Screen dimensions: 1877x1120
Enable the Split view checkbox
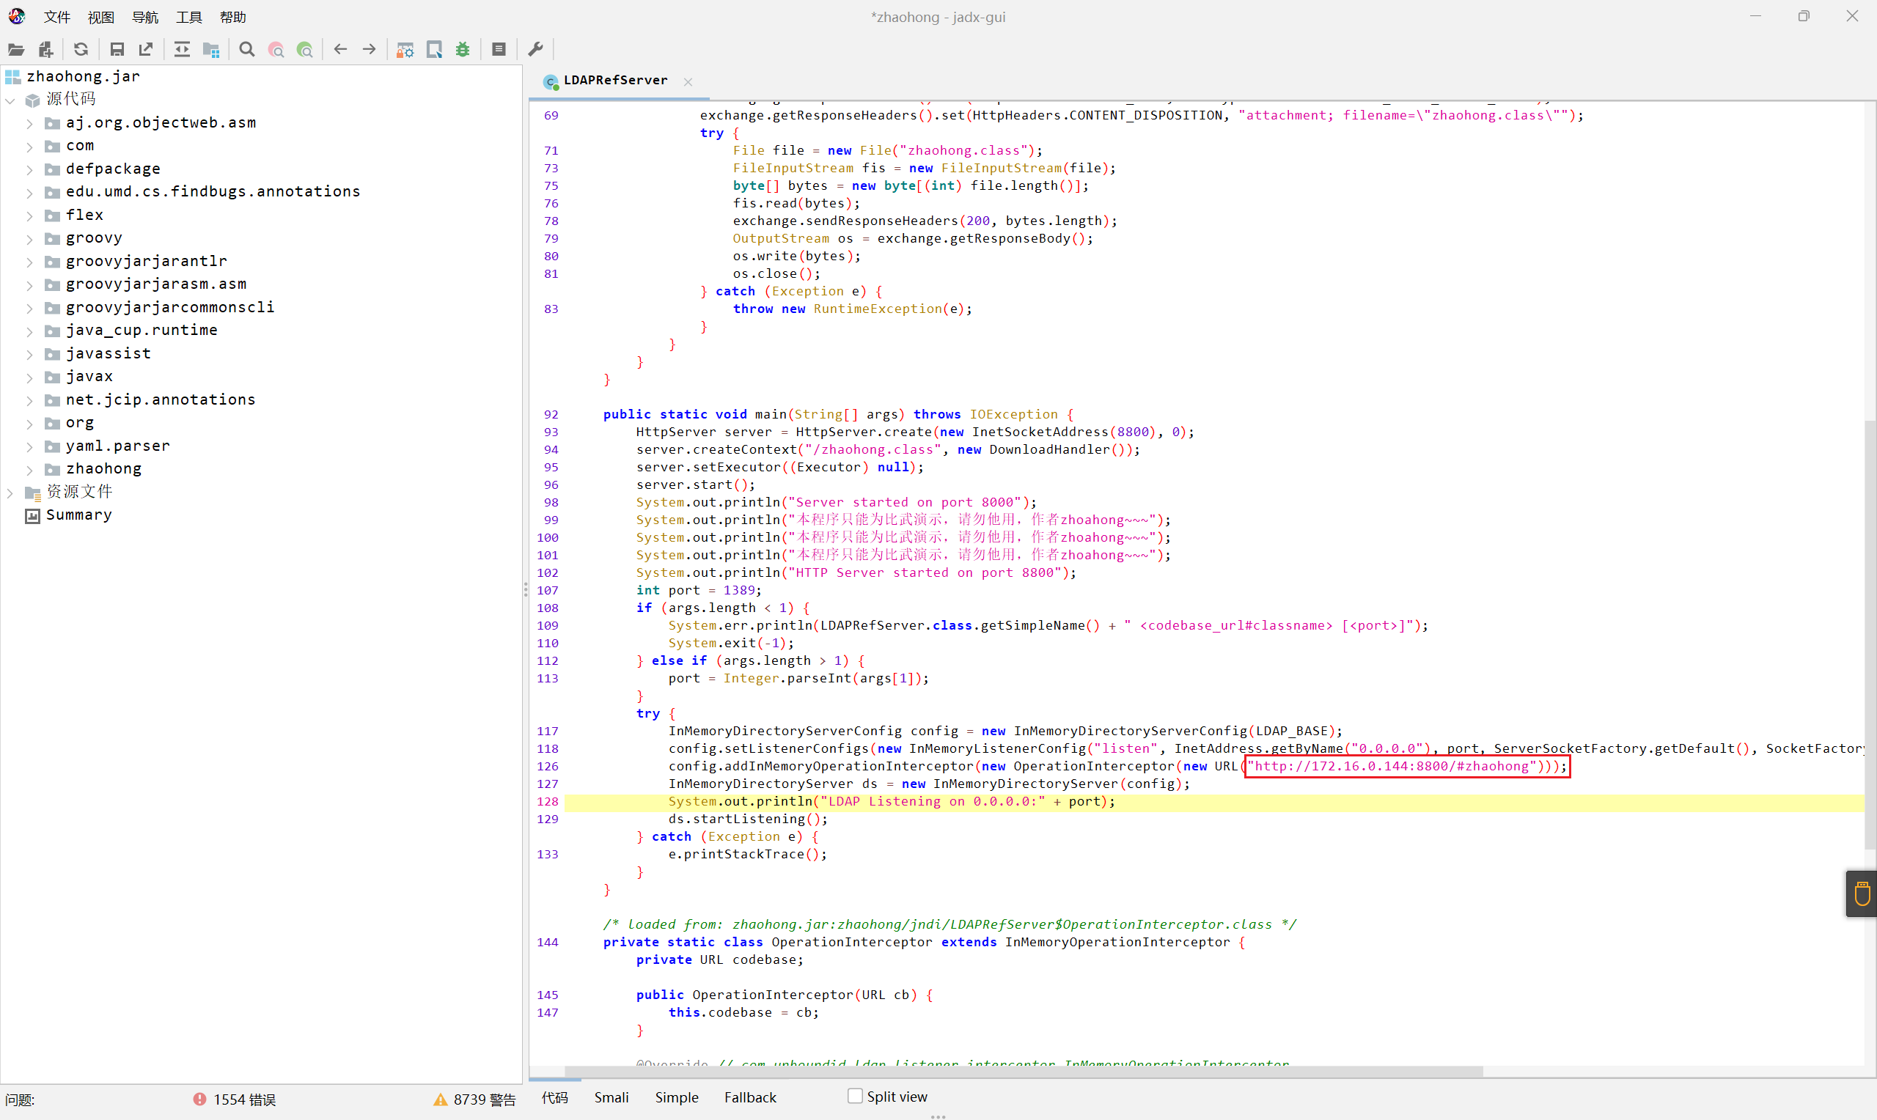point(854,1096)
